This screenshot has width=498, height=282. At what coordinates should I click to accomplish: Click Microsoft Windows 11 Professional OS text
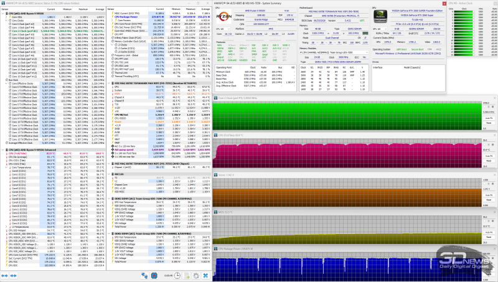pos(408,54)
